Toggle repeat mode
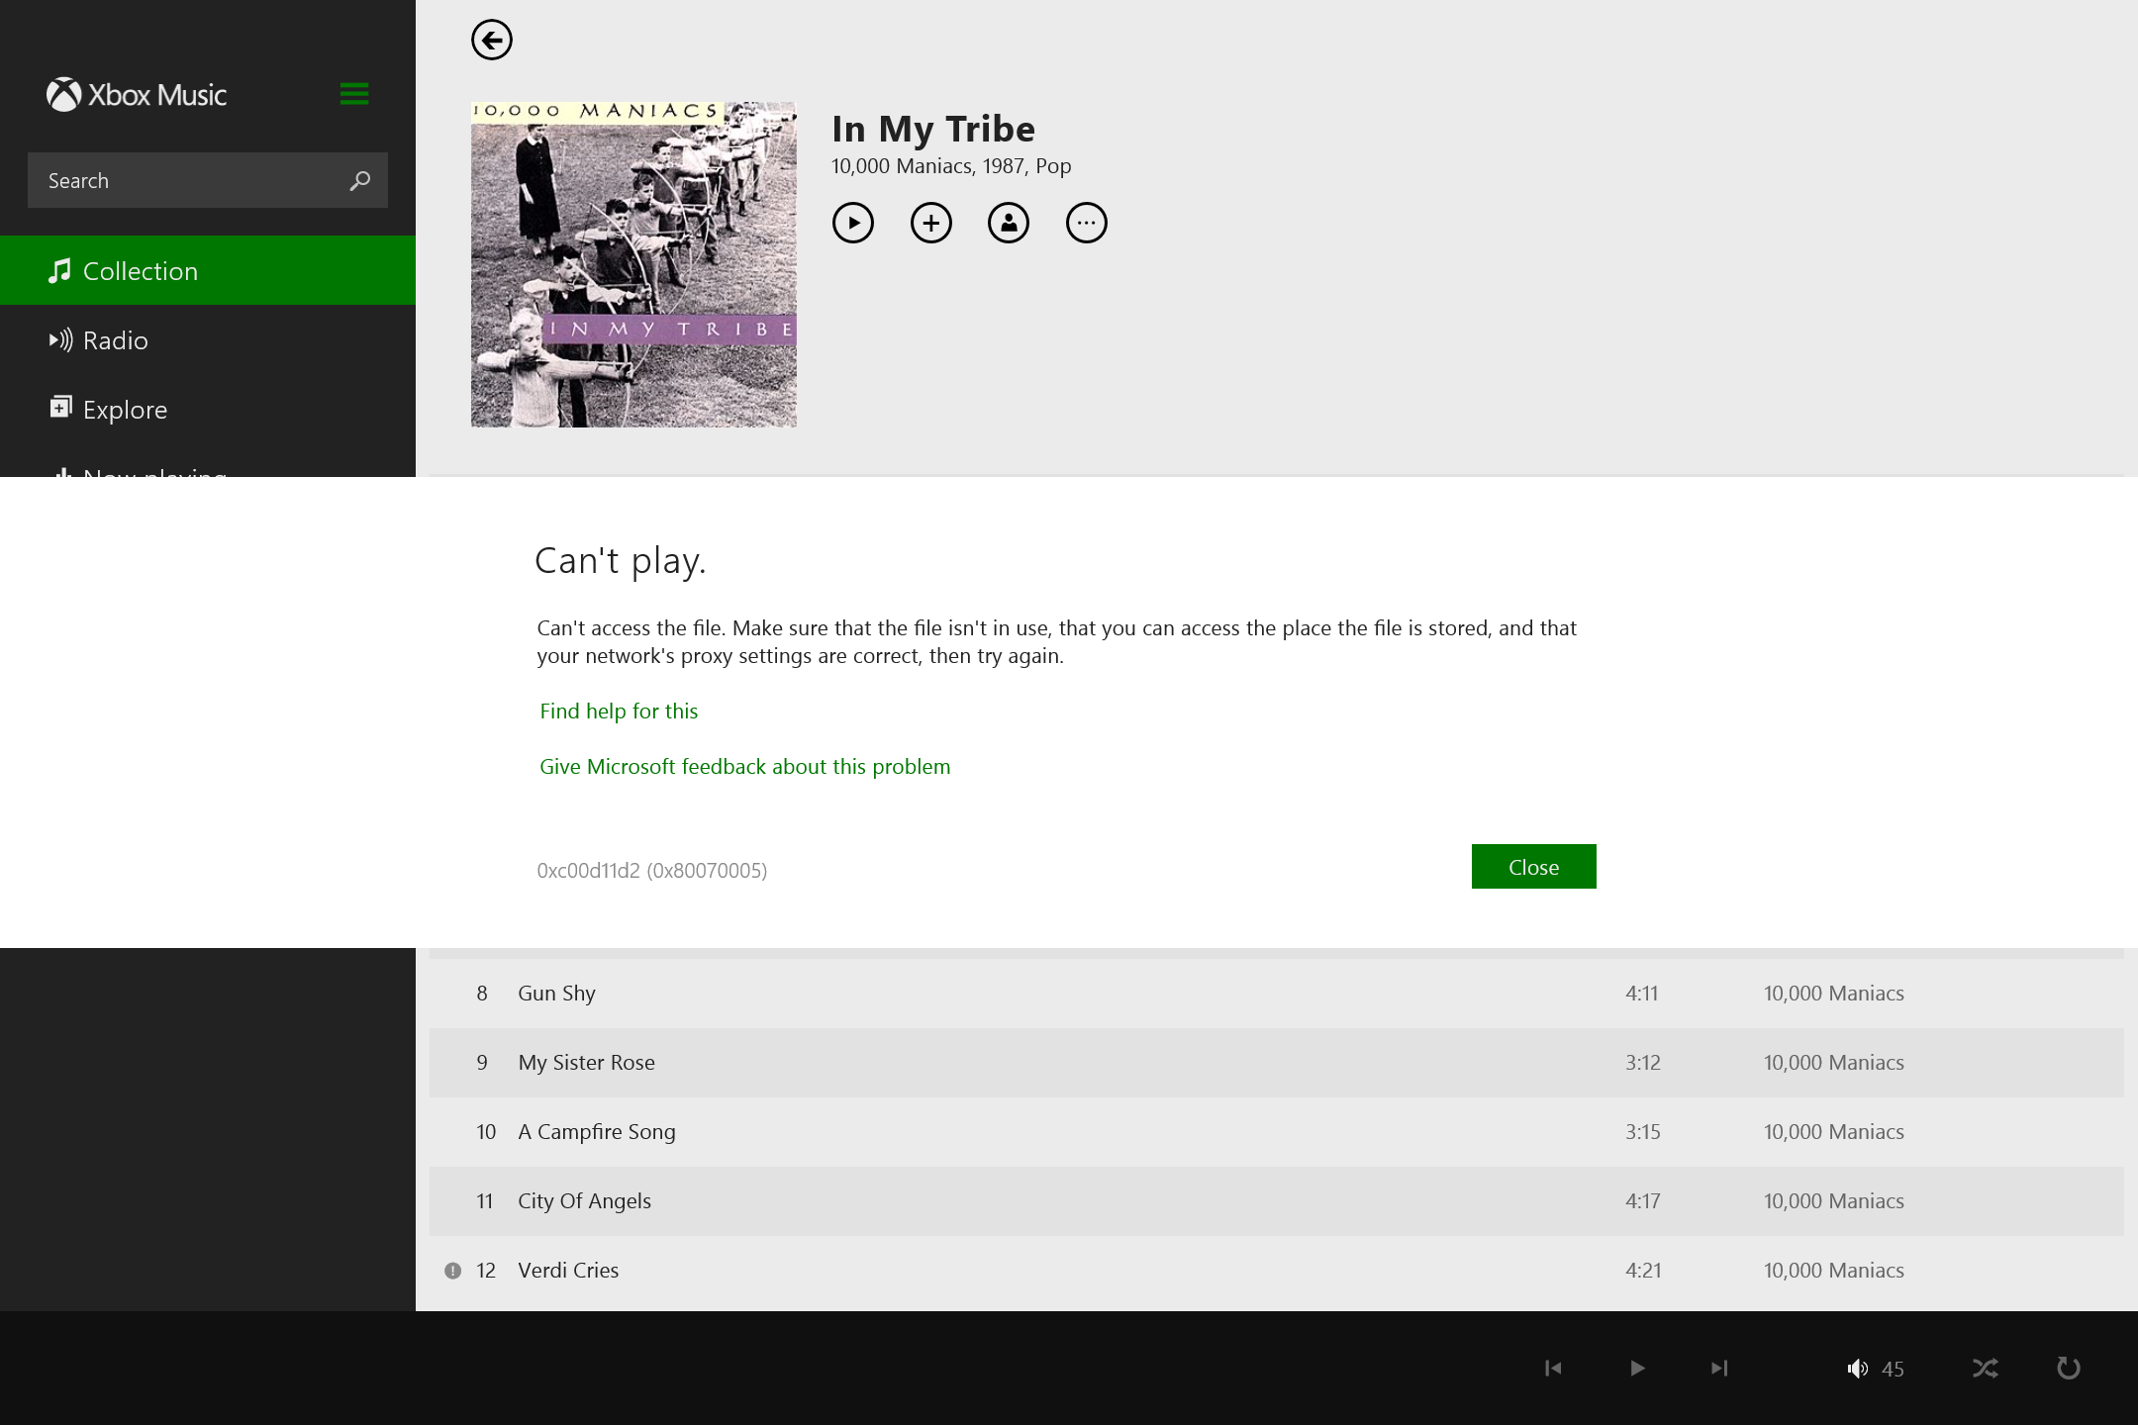Screen dimensions: 2138x1425 2068,1368
